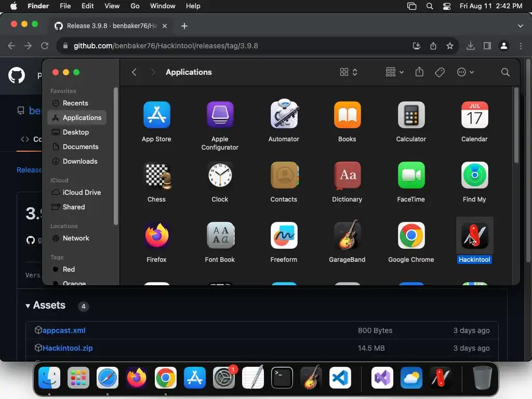The image size is (532, 399).
Task: Click the Finder icon grid scrollbar
Action: (x=516, y=126)
